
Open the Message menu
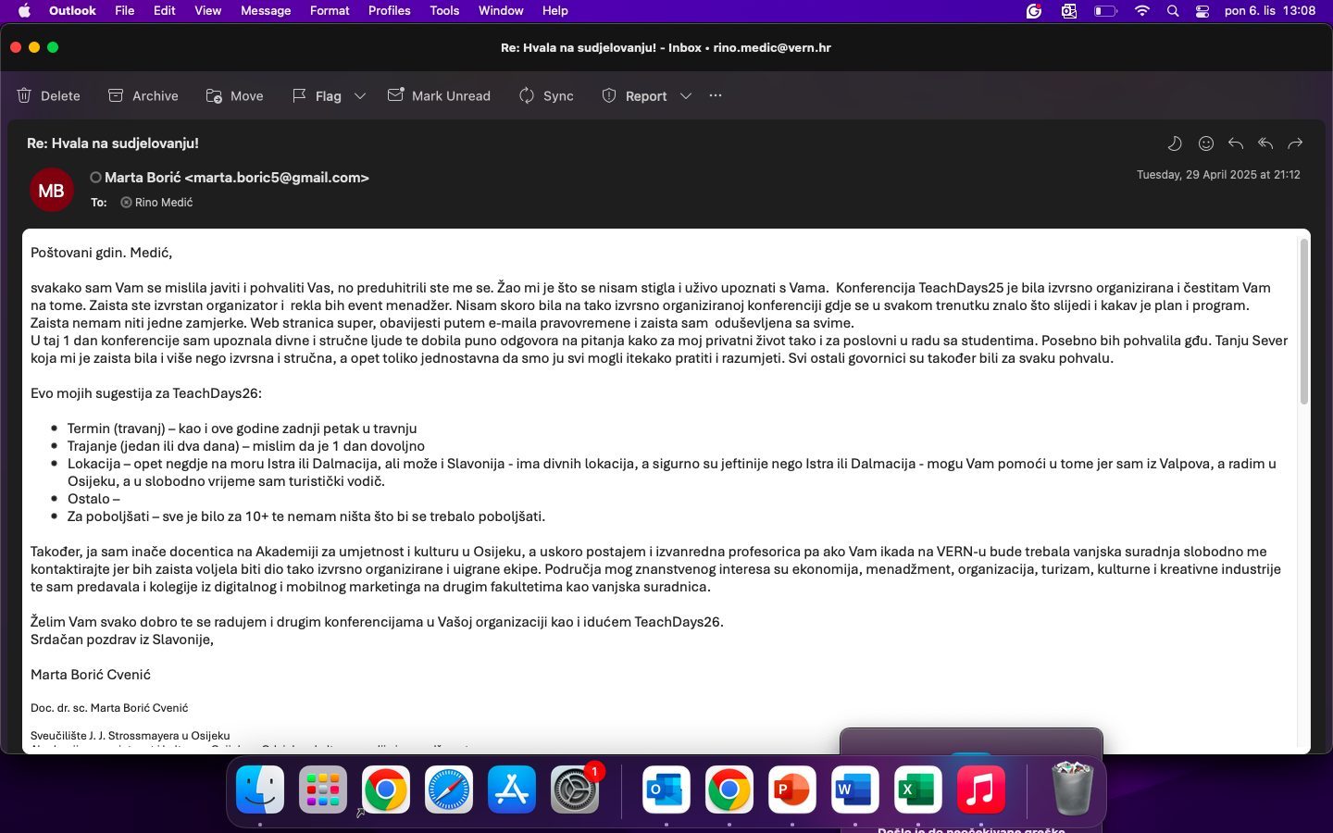click(266, 11)
